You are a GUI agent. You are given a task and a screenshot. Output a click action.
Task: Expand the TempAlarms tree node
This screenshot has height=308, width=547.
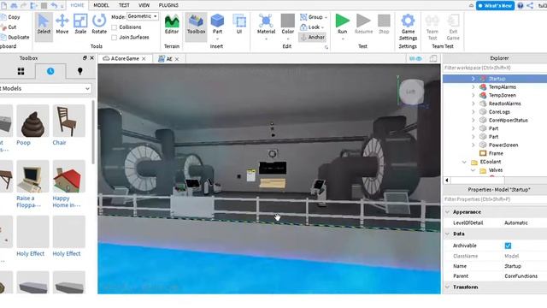click(x=473, y=87)
